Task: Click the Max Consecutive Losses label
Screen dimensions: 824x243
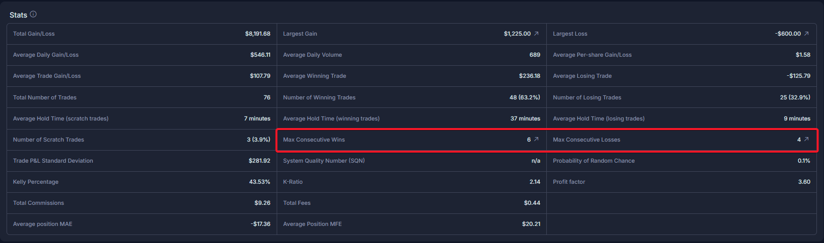Action: pyautogui.click(x=587, y=140)
